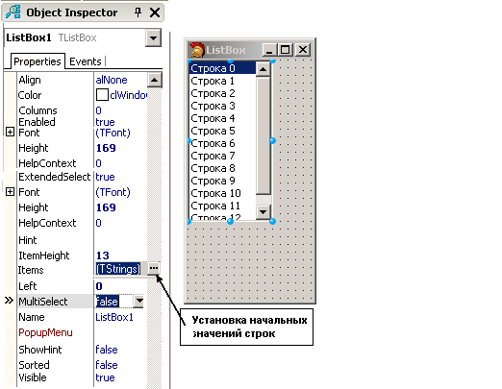Select the Items property
This screenshot has width=502, height=389.
tap(31, 270)
